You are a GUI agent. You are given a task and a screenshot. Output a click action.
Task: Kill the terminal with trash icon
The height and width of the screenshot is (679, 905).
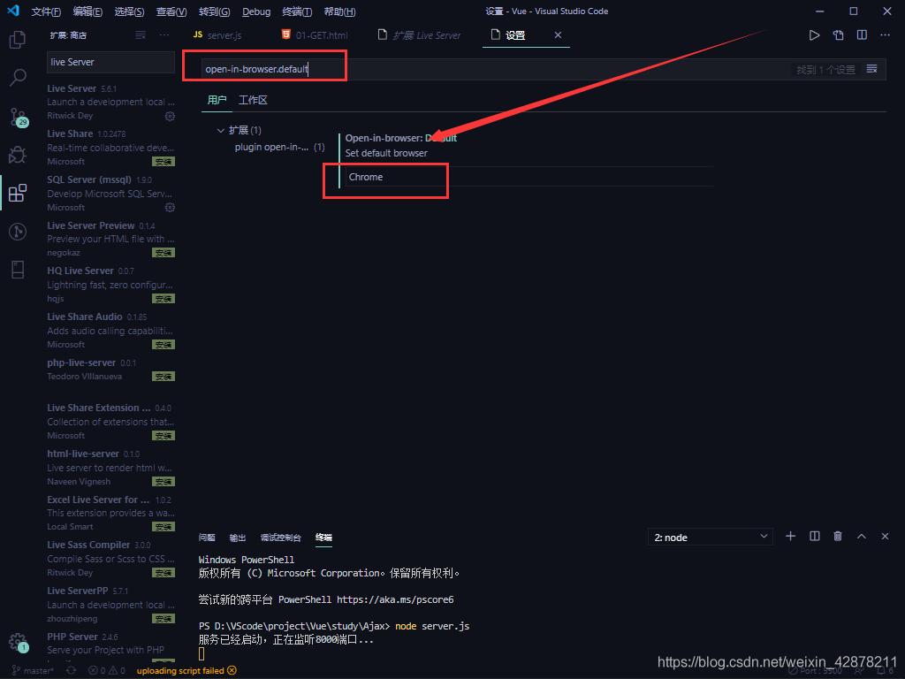838,537
